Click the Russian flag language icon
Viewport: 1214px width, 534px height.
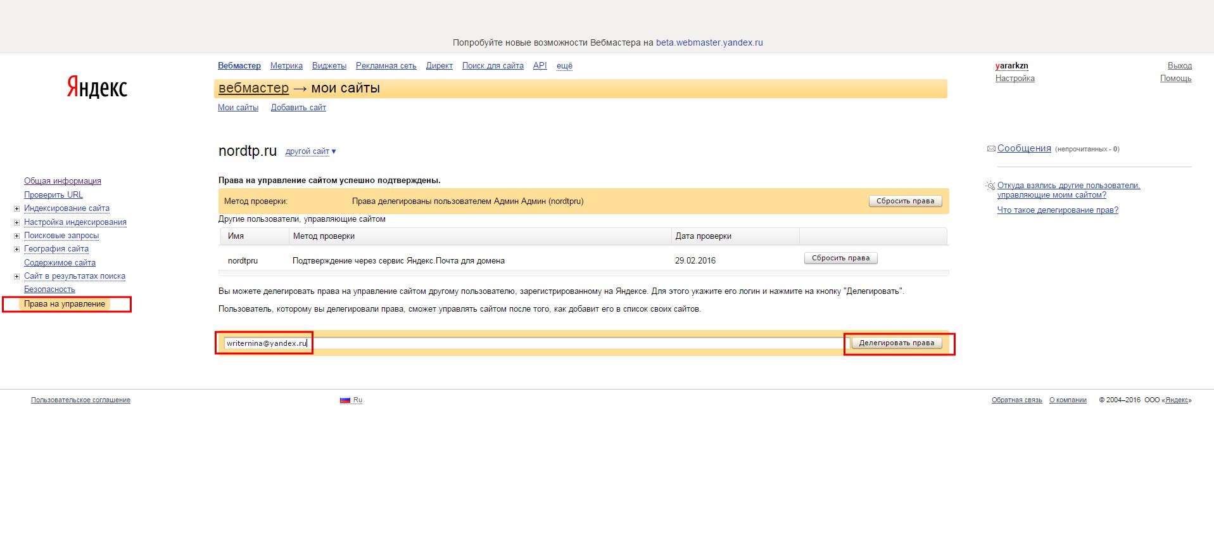[x=345, y=400]
